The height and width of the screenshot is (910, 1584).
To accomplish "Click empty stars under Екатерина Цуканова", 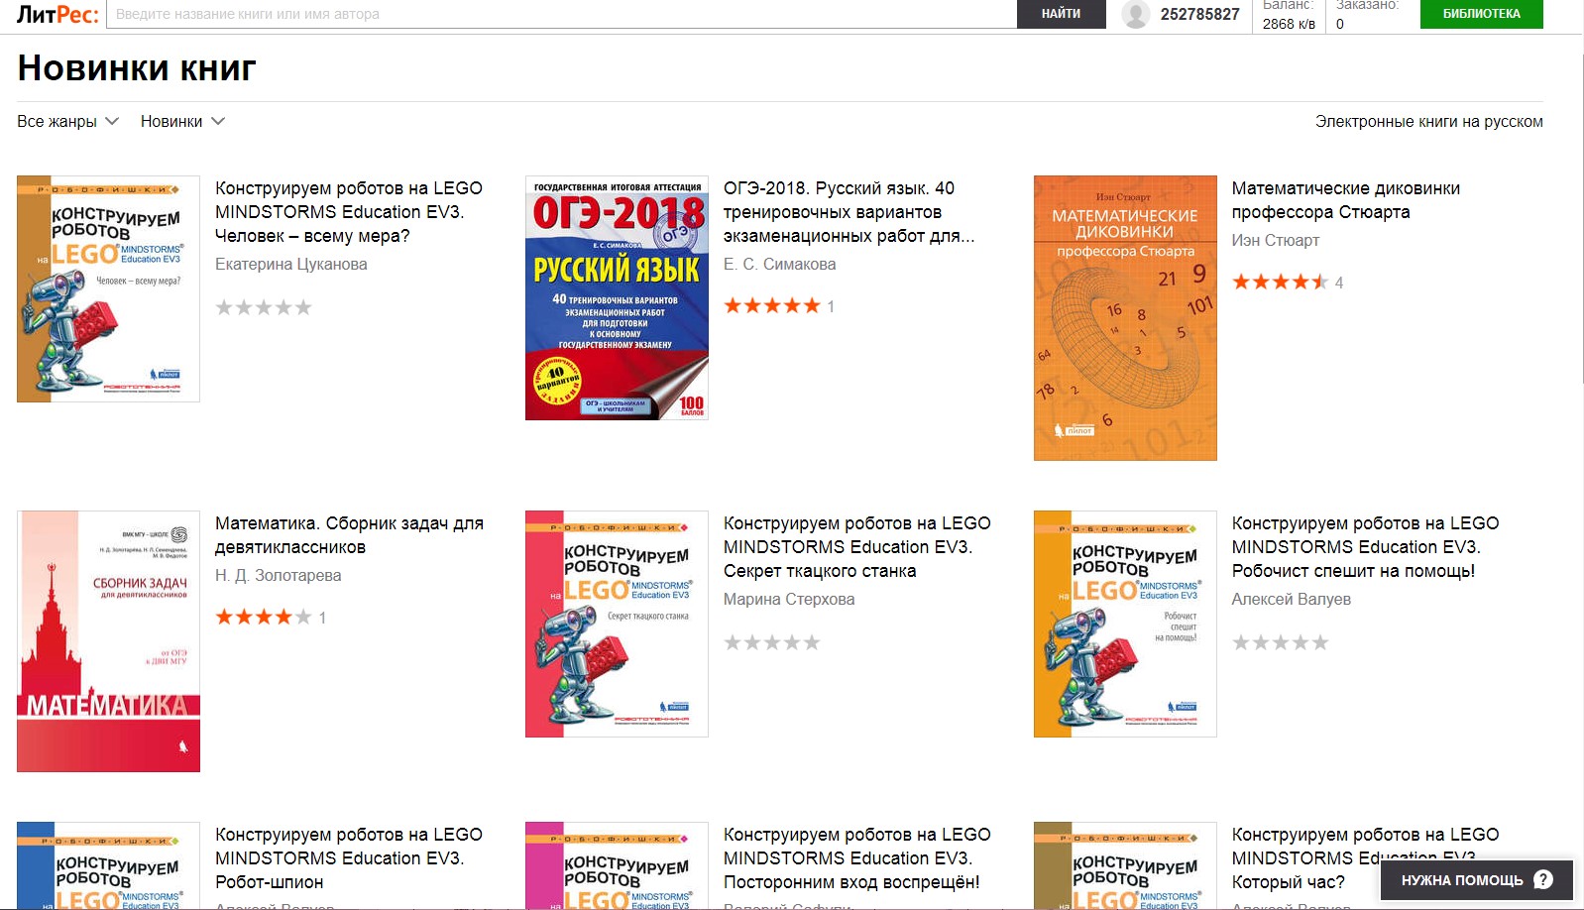I will click(x=264, y=307).
